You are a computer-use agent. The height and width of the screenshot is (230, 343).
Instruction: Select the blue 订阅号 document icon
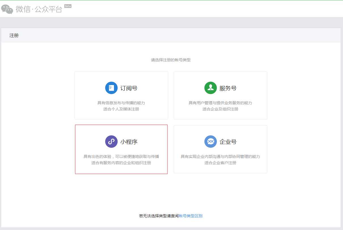pyautogui.click(x=111, y=88)
